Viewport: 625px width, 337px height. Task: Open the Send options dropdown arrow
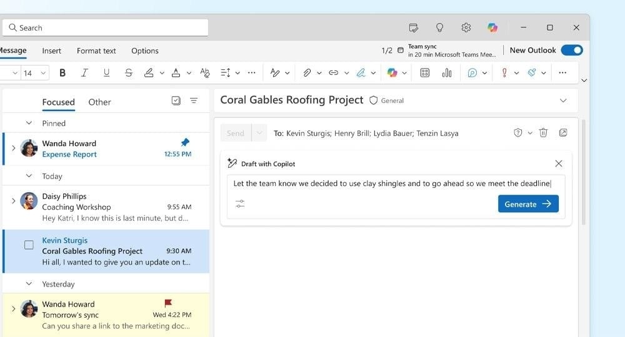(259, 133)
